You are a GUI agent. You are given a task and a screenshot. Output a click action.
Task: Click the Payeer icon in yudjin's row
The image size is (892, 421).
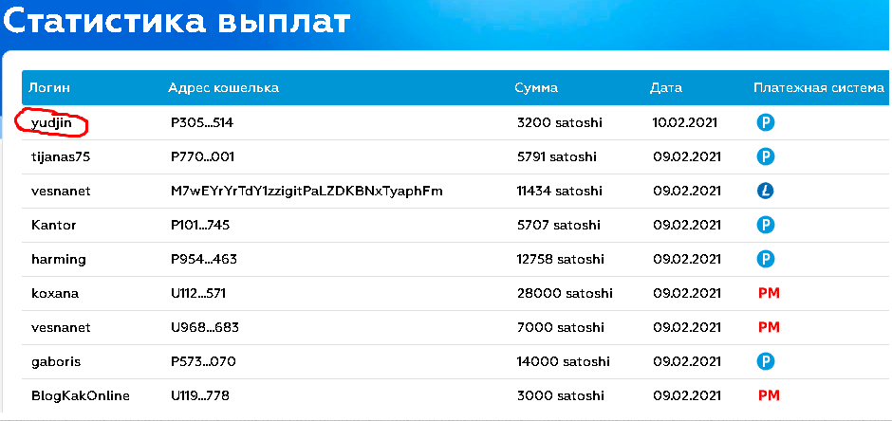pyautogui.click(x=766, y=122)
